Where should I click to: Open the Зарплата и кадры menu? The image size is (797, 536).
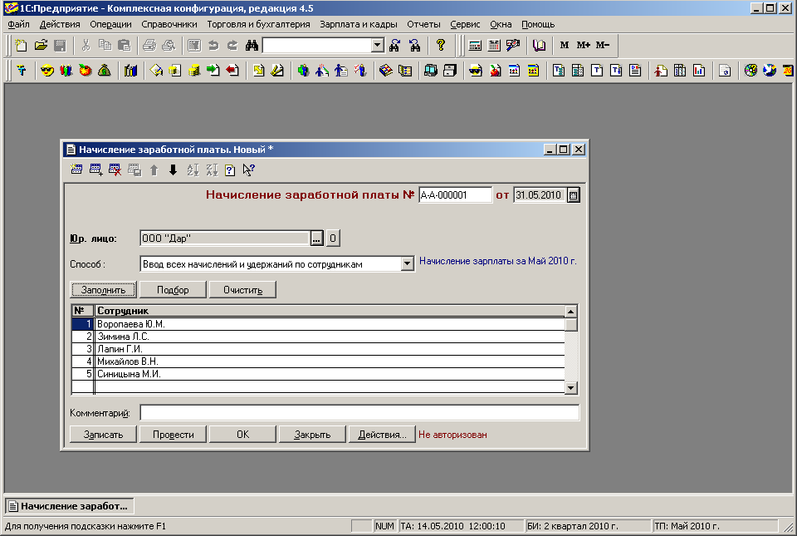[359, 24]
